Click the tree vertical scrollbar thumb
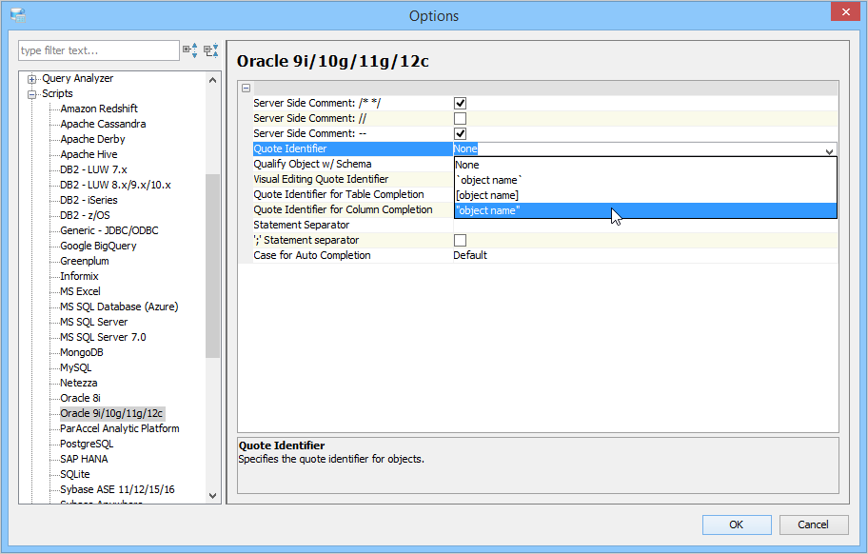 pos(213,267)
